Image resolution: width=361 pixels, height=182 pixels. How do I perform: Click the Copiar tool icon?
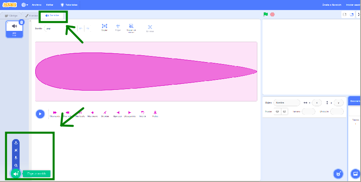[x=104, y=28]
